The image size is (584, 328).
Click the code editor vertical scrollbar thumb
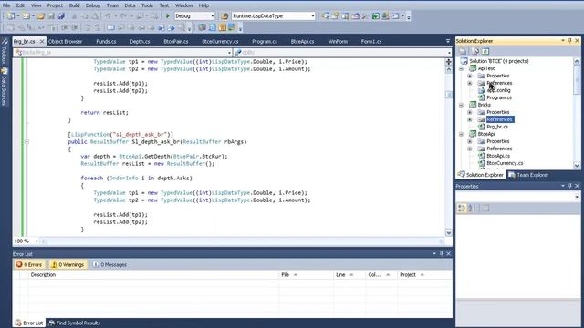point(449,95)
